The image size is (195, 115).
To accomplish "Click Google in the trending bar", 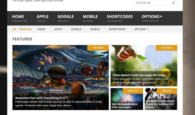I will coord(76,29).
